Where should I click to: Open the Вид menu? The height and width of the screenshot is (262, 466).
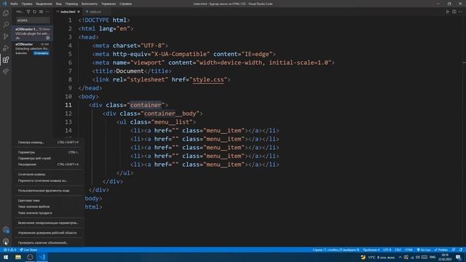(x=59, y=4)
